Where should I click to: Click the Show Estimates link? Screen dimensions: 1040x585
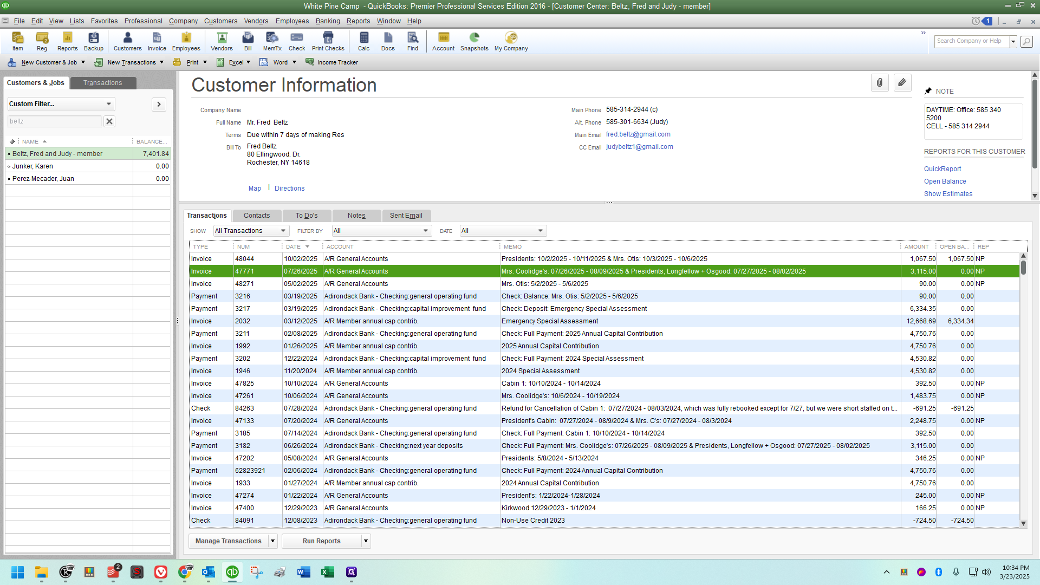[948, 194]
